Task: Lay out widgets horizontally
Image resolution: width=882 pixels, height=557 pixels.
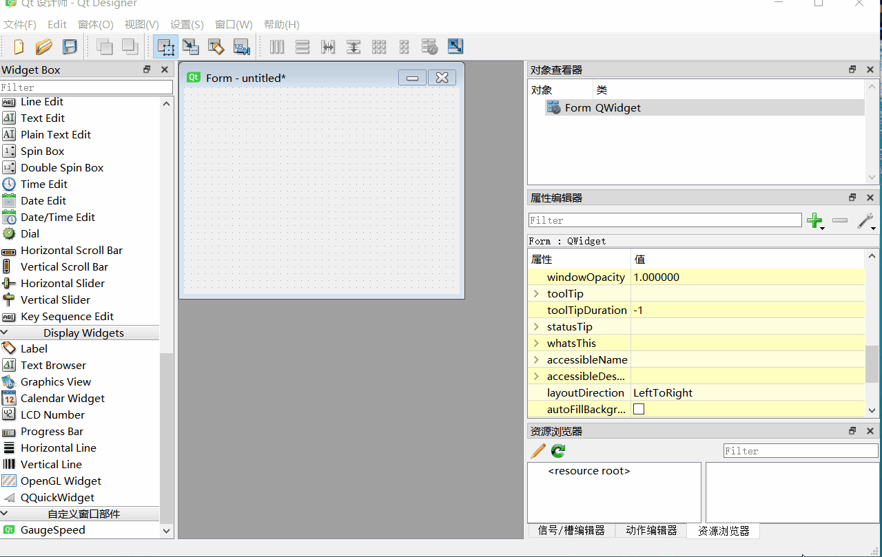Action: [276, 47]
